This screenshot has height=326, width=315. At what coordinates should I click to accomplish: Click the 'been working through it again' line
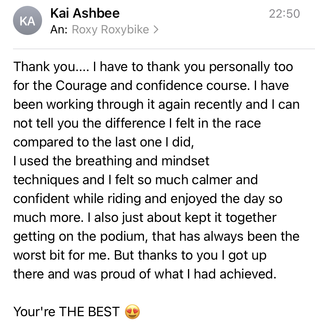coord(156,104)
